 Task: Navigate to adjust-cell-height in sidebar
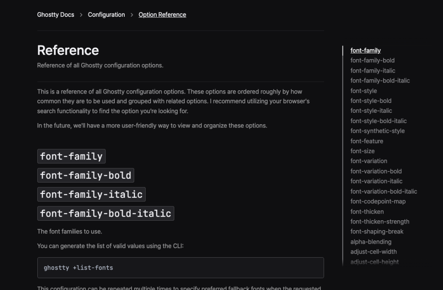click(x=374, y=262)
